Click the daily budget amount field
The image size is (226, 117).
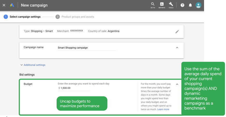74,88
